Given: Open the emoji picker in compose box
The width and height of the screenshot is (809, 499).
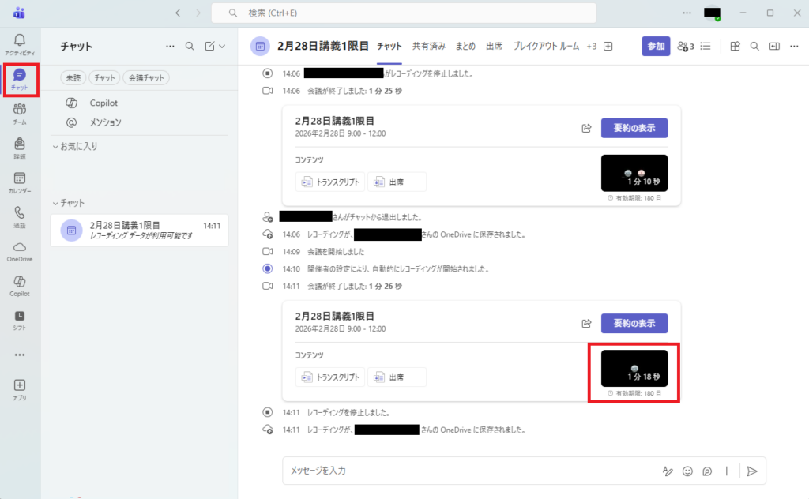Looking at the screenshot, I should [x=687, y=471].
